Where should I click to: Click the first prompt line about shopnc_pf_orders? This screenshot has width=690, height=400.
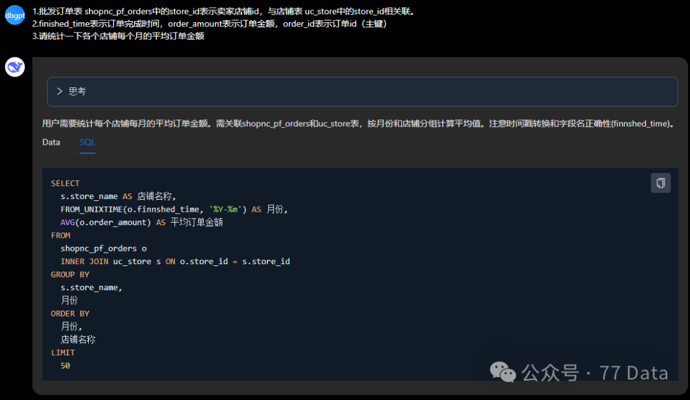point(224,11)
